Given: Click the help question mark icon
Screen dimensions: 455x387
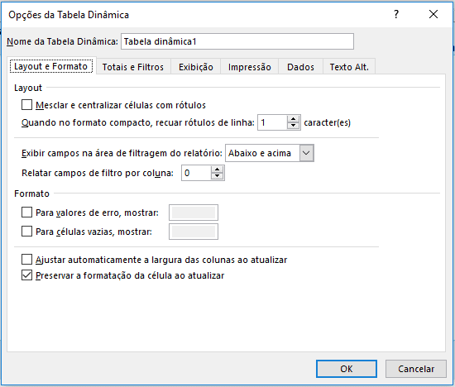Looking at the screenshot, I should (x=396, y=14).
